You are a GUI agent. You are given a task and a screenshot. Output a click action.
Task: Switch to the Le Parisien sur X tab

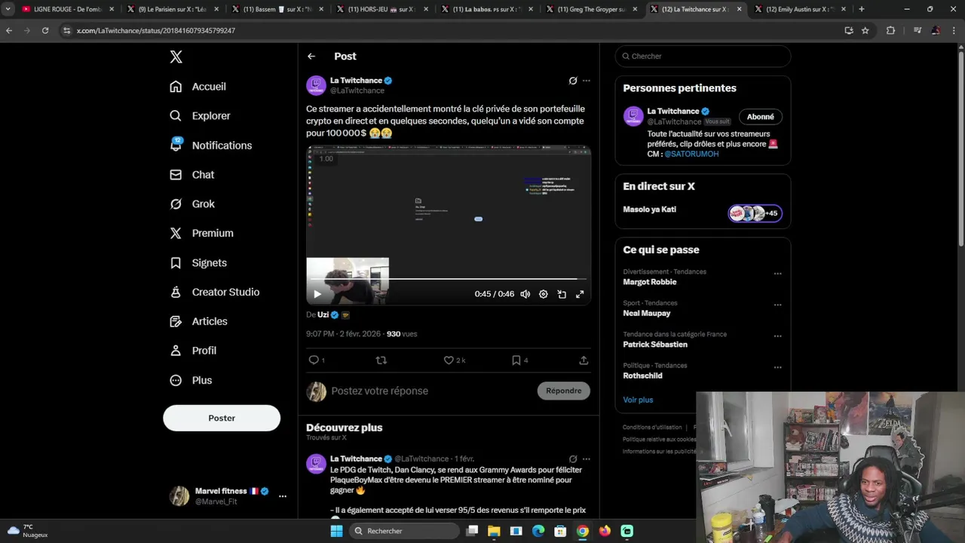point(172,9)
